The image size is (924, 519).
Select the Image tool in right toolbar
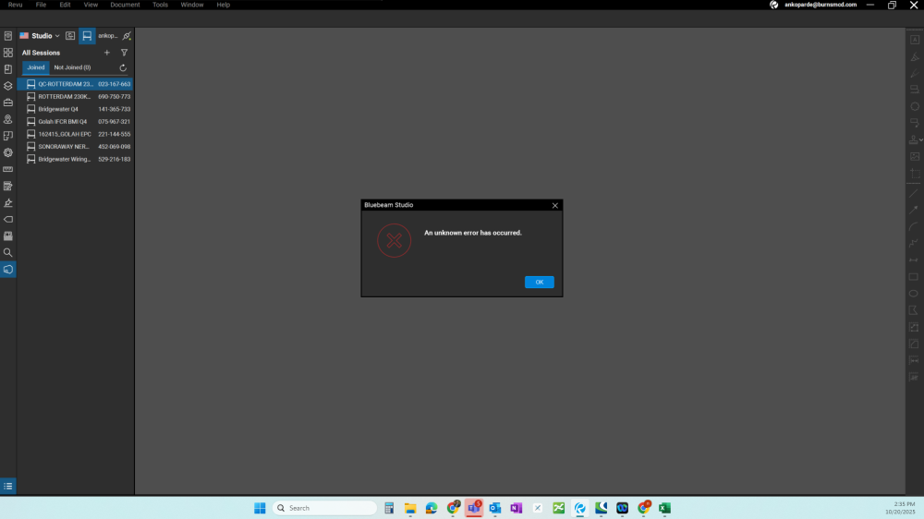click(x=915, y=156)
